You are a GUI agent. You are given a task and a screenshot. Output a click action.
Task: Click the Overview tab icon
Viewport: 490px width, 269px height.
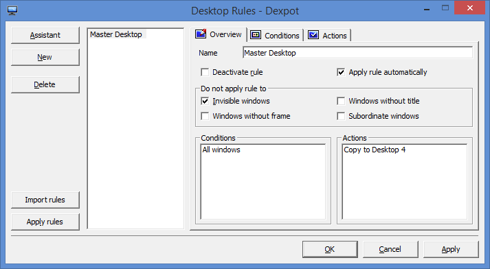201,34
